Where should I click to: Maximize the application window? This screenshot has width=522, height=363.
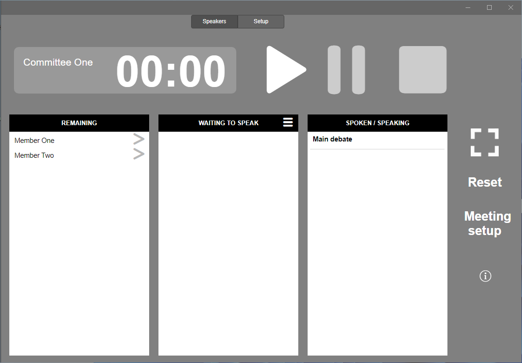point(489,7)
